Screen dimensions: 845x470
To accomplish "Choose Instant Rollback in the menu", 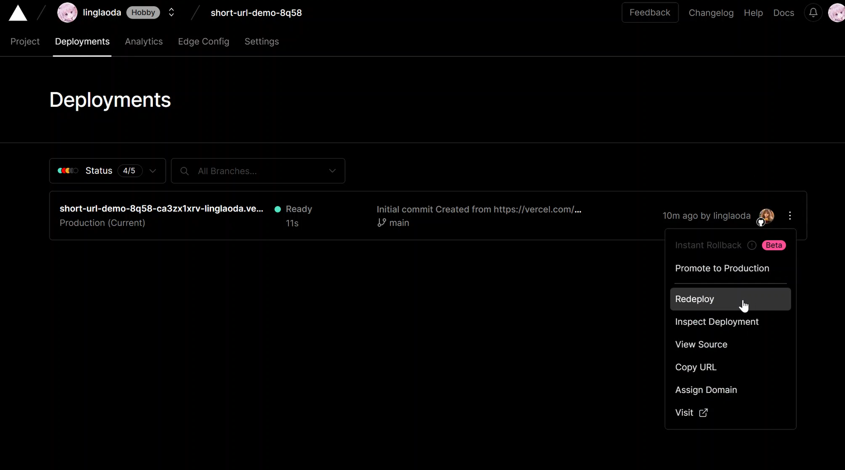I will [730, 245].
